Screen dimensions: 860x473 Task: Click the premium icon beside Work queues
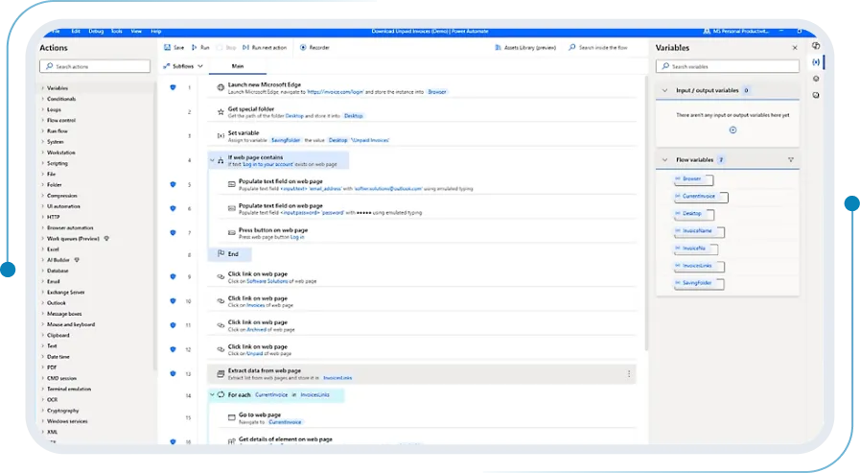[106, 239]
